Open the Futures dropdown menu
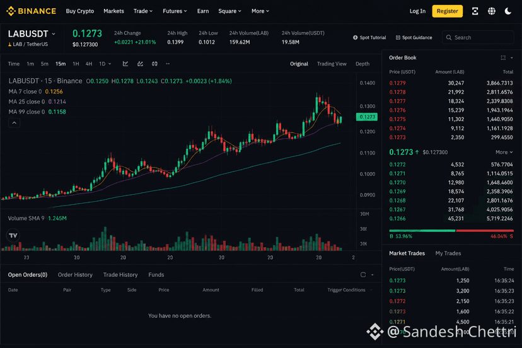The width and height of the screenshot is (522, 348). (175, 11)
